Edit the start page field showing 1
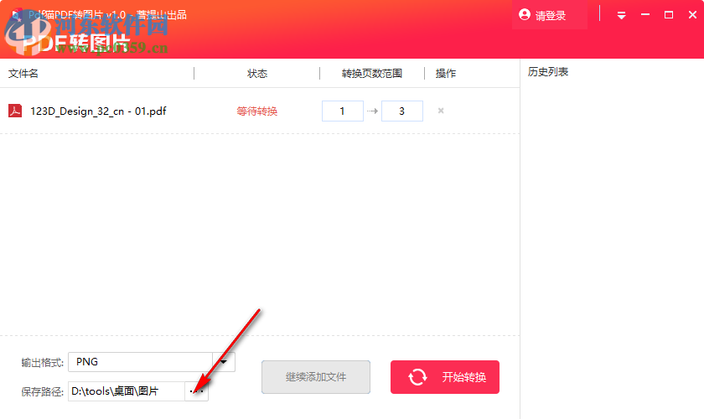 (x=343, y=111)
